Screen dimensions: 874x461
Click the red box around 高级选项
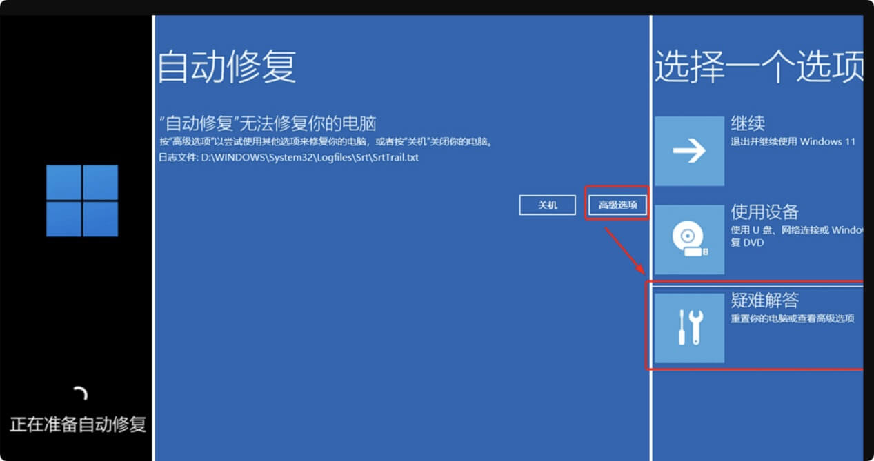pos(617,205)
